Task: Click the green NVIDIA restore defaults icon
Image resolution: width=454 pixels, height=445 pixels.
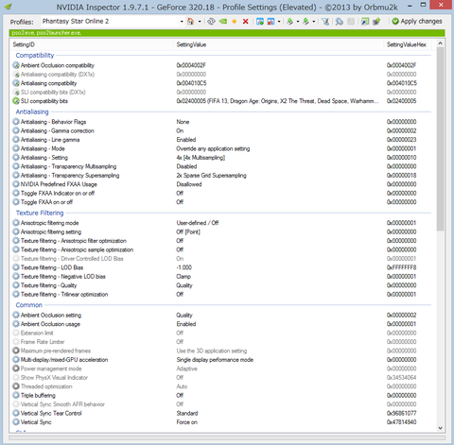Action: pos(223,22)
